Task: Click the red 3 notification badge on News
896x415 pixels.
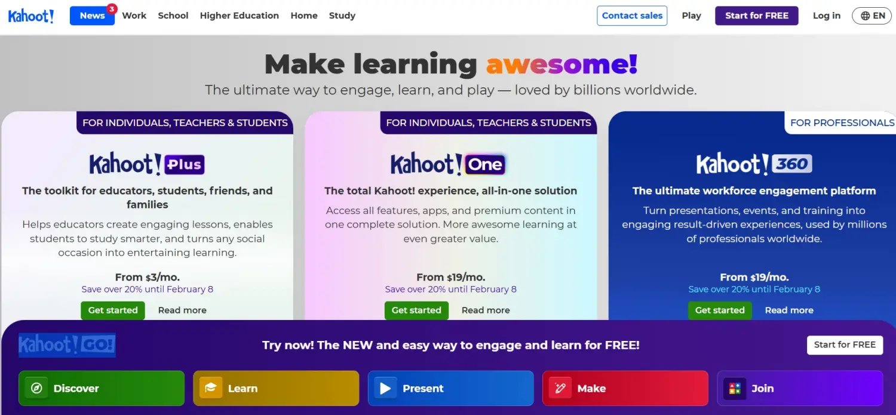Action: pyautogui.click(x=112, y=8)
